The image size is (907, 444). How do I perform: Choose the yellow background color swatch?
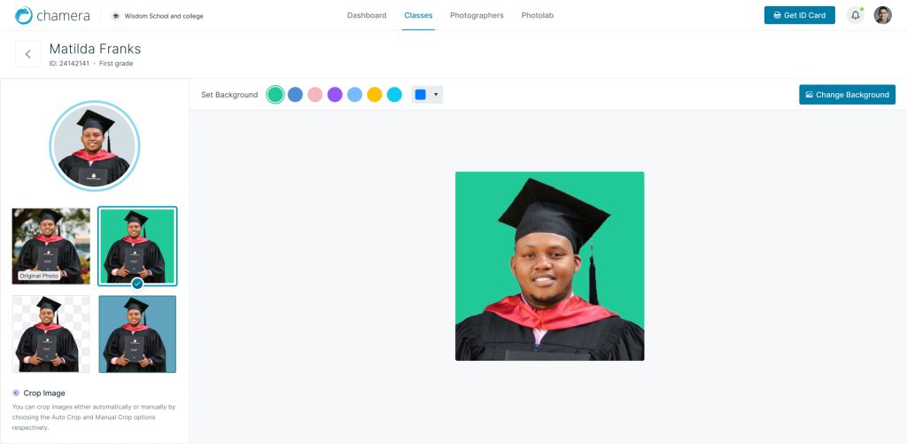[x=375, y=94]
